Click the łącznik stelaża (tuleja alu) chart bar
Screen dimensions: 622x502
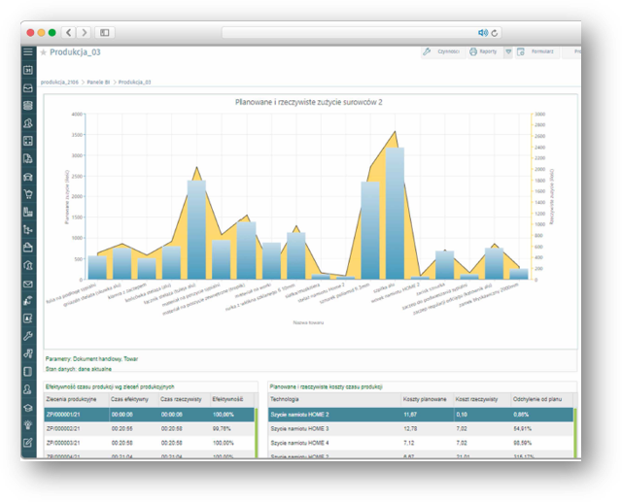(x=196, y=230)
